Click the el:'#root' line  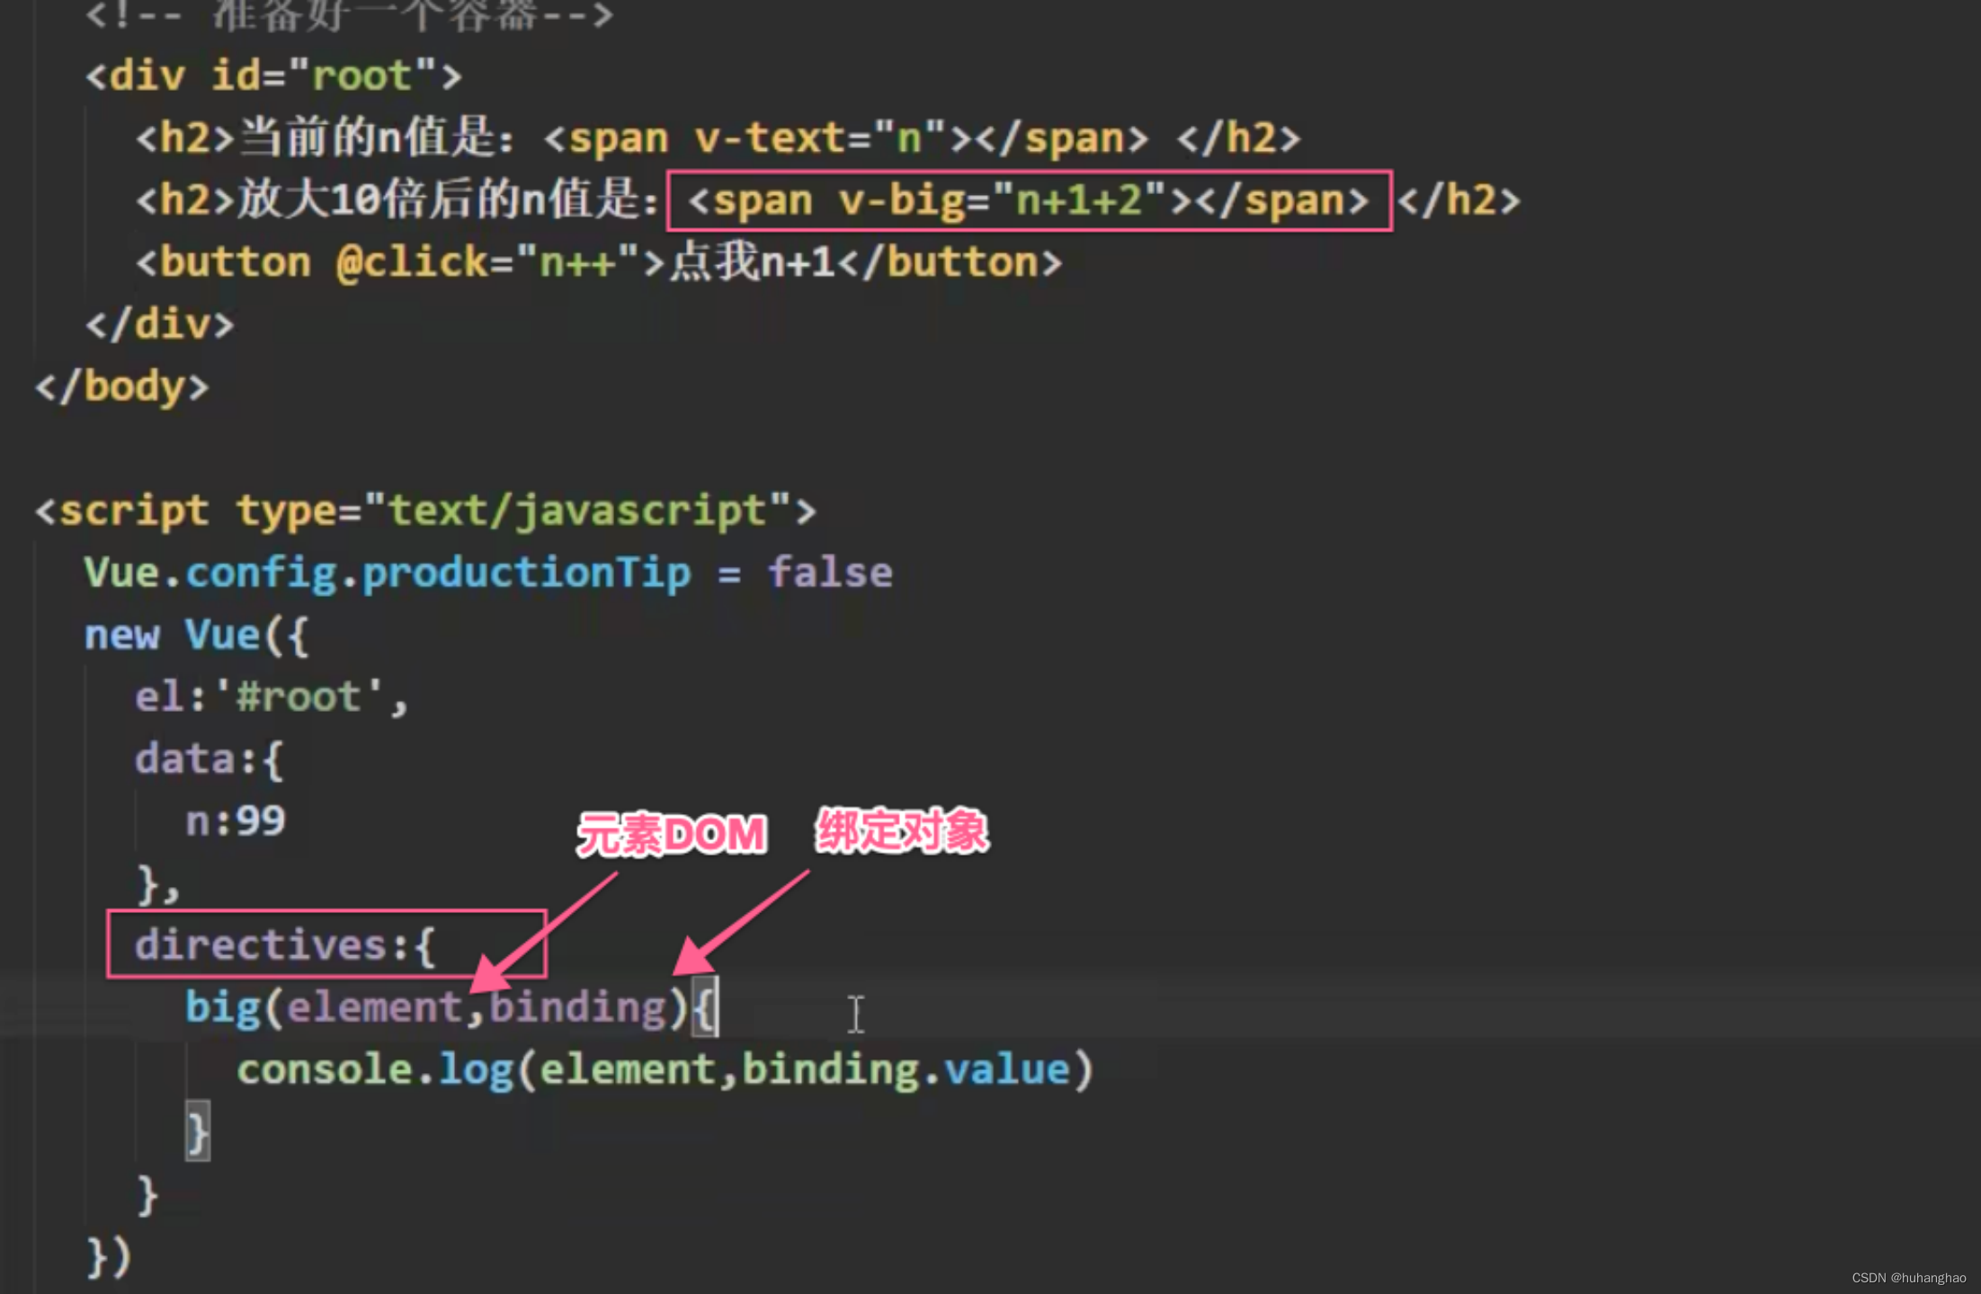[x=270, y=697]
